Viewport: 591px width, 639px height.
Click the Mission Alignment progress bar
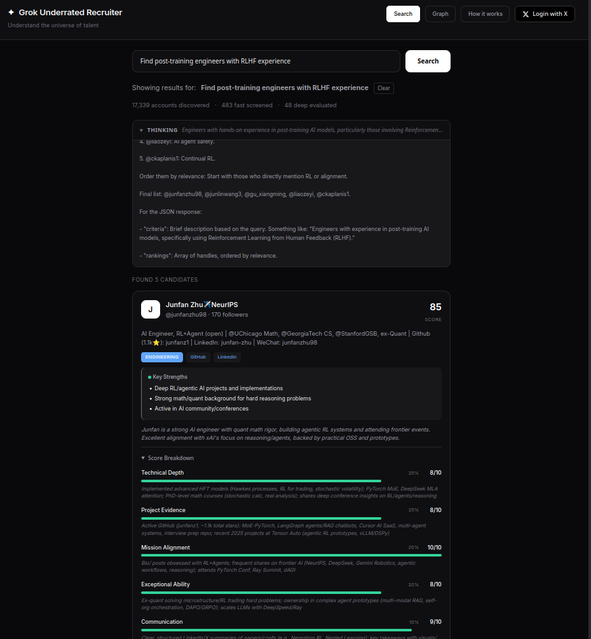click(292, 555)
